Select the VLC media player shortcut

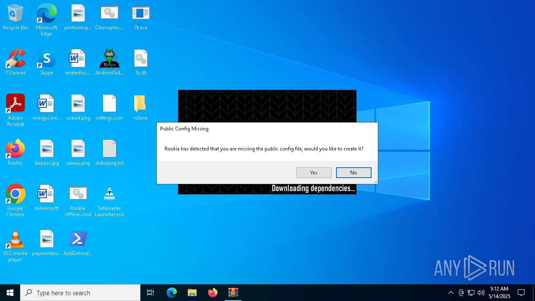(15, 246)
